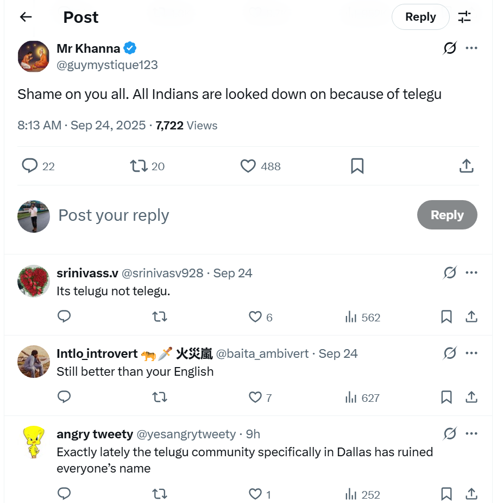Screen dimensions: 503x503
Task: Repost Mr Khanna's post
Action: click(x=140, y=165)
